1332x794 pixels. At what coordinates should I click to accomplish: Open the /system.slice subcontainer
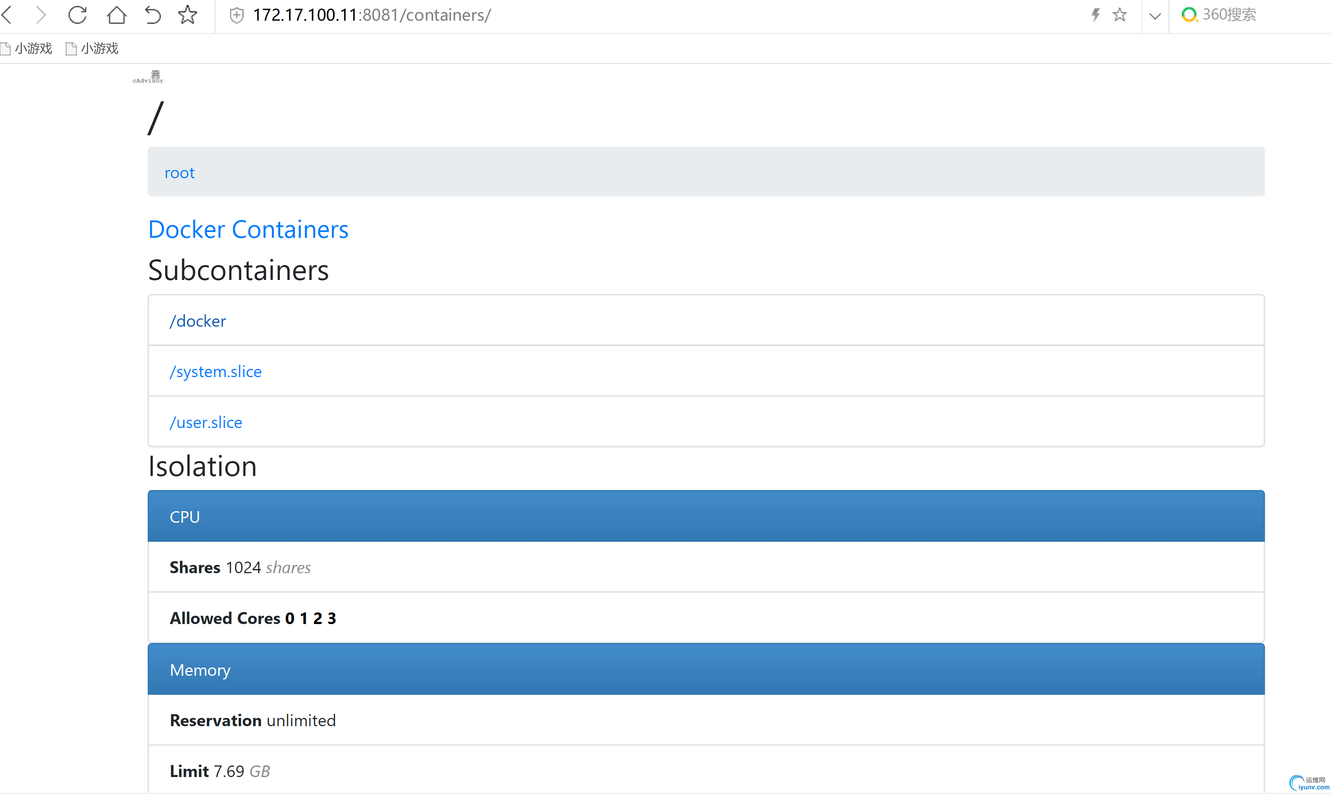[215, 371]
